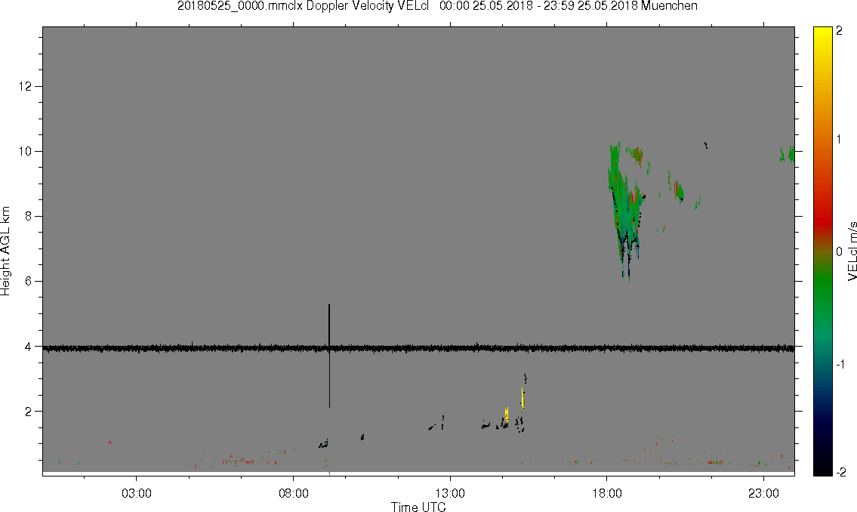Image resolution: width=857 pixels, height=512 pixels.
Task: Click the 23:00 time tick label
Action: click(x=763, y=493)
